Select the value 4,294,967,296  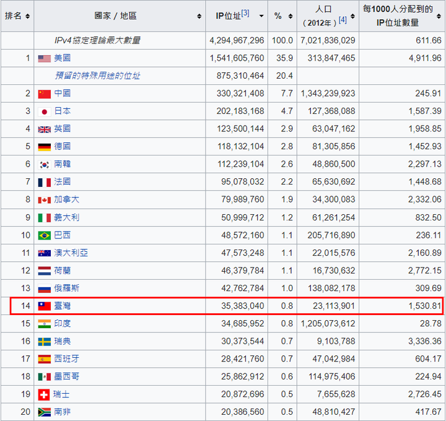[237, 40]
